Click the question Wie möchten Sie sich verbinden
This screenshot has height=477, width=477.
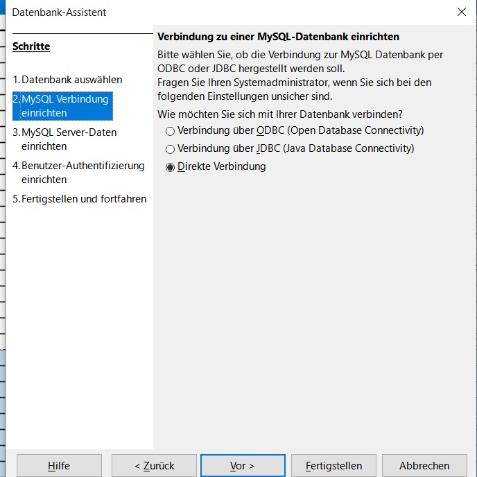coord(280,114)
